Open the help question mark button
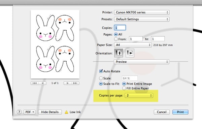Viewport: 202px width, 129px height. pos(19,112)
